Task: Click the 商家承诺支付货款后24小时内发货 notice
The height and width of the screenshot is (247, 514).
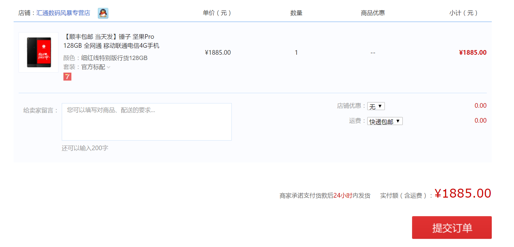Action: tap(325, 196)
